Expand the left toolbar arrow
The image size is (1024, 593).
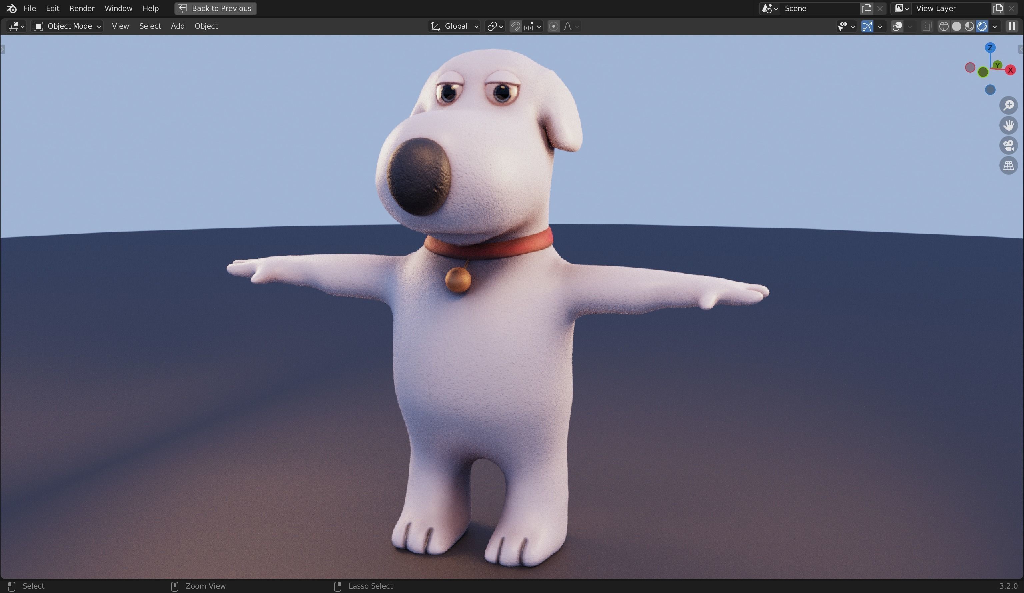coord(2,50)
